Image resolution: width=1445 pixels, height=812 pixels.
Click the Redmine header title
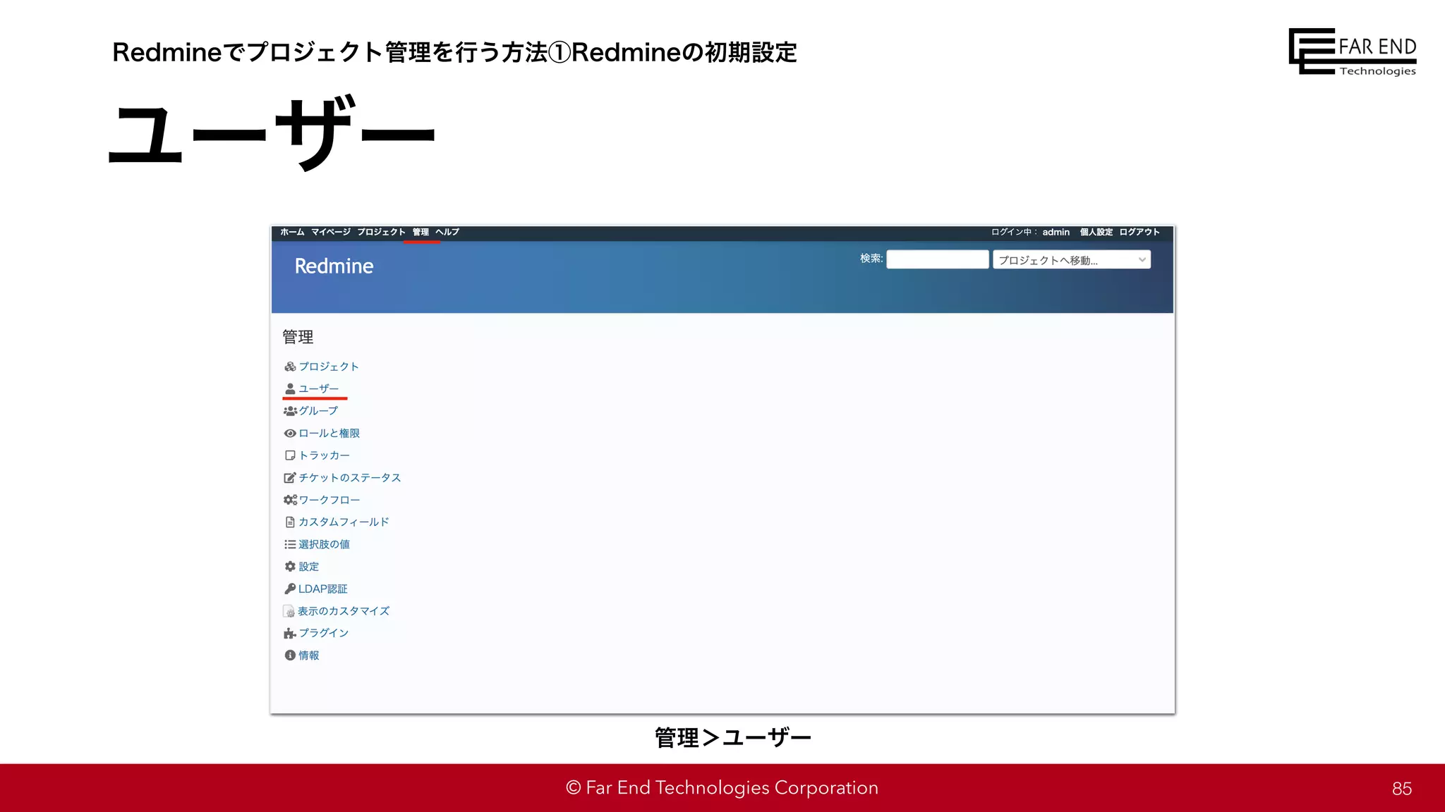[x=334, y=266]
